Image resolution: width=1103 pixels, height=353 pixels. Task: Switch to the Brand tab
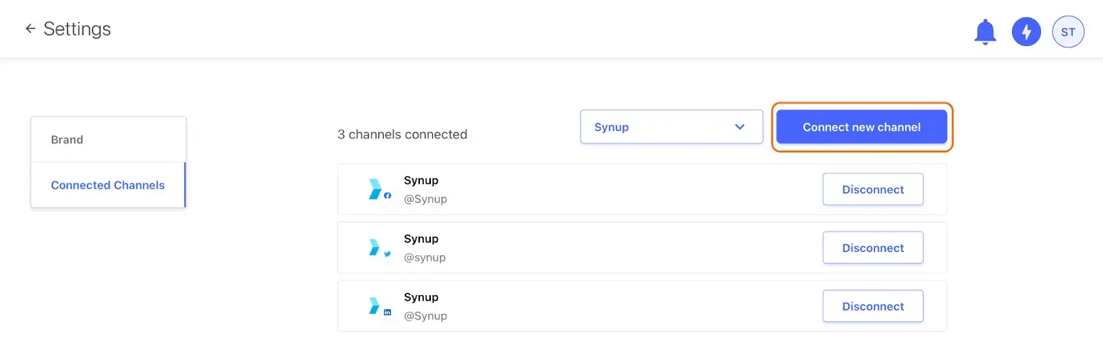(x=67, y=140)
